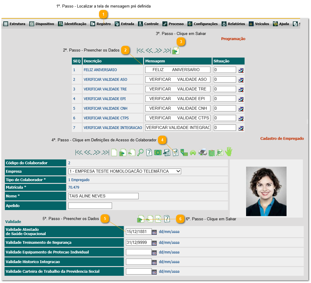The image size is (311, 283).
Task: Open the Empresa dropdown
Action: (125, 171)
